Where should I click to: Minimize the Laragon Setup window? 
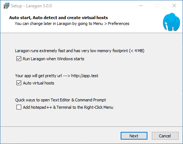pos(141,6)
